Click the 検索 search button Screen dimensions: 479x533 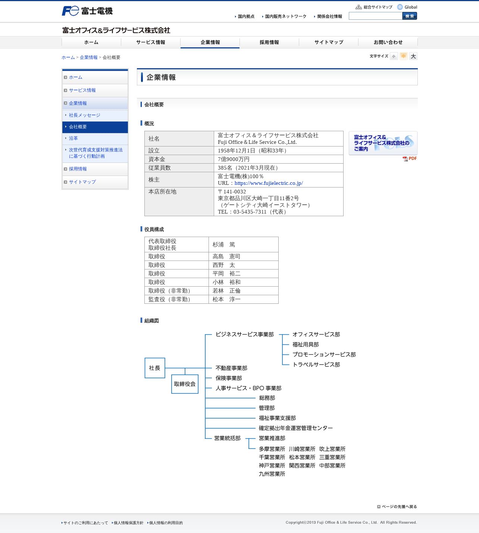(410, 16)
